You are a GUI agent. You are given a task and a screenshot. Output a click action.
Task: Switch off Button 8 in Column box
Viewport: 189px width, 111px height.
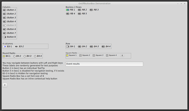tap(9, 37)
